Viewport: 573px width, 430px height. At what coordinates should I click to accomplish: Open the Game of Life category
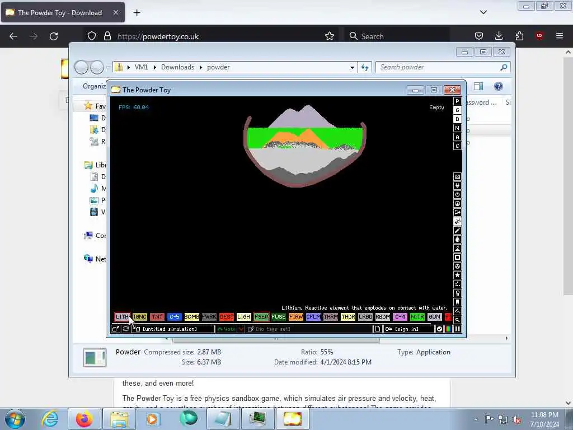click(457, 284)
